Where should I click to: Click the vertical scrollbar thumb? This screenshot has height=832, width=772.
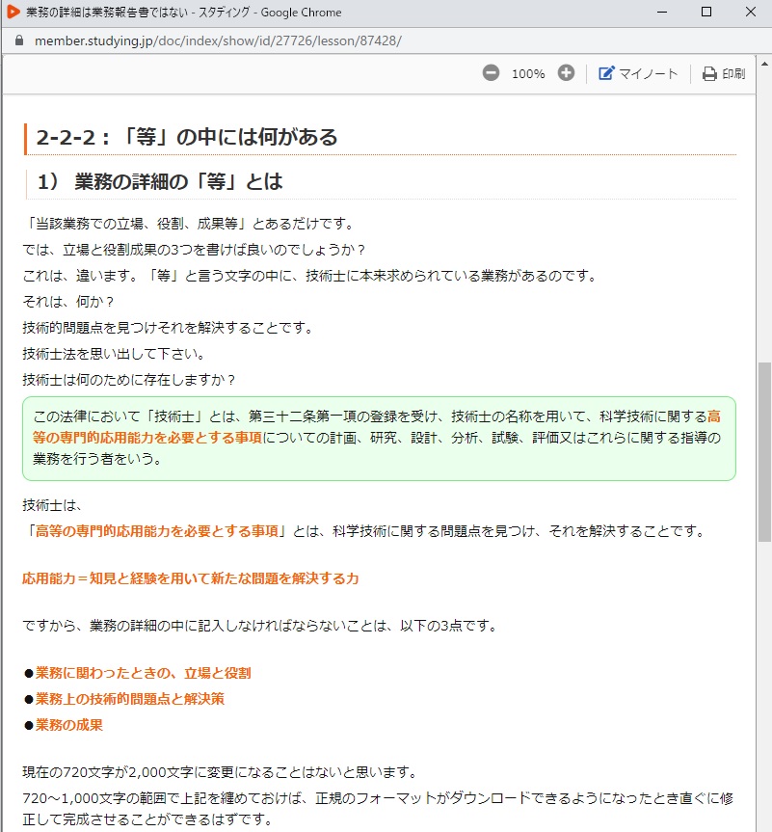pyautogui.click(x=764, y=452)
